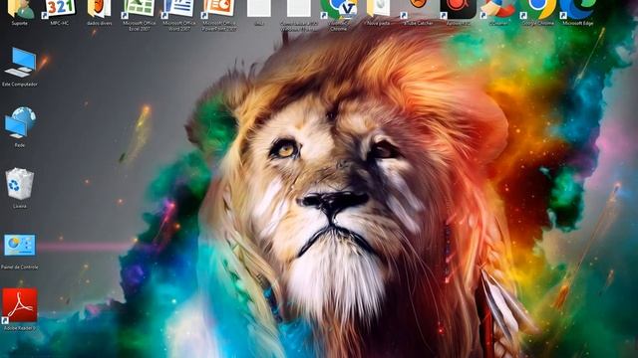
Task: Open the Rede network icon
Action: pyautogui.click(x=20, y=127)
